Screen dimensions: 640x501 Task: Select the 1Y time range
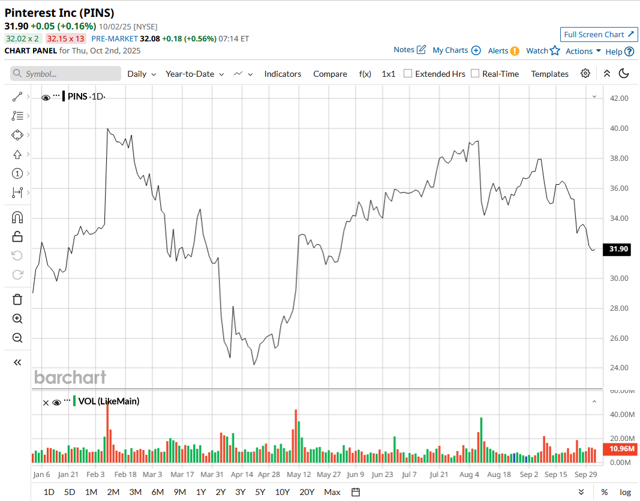coord(201,492)
